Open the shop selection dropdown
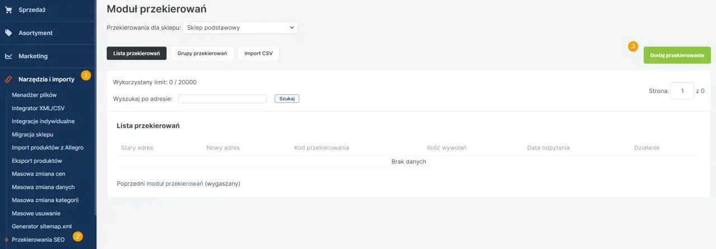 coord(240,27)
